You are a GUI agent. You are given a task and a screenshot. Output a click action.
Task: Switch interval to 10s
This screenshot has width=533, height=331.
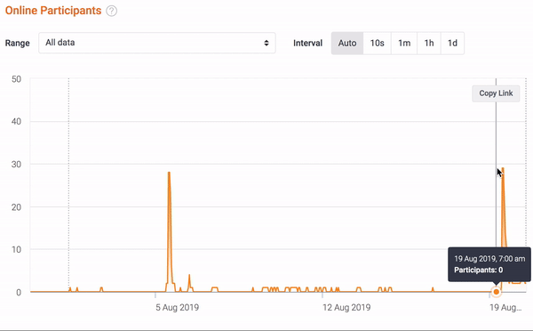[377, 44]
